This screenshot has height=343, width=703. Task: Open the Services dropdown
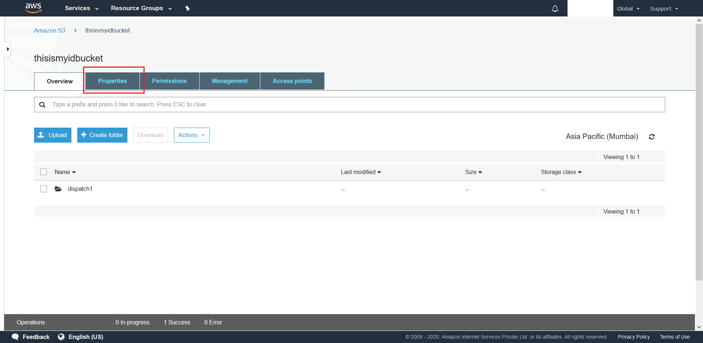(82, 8)
